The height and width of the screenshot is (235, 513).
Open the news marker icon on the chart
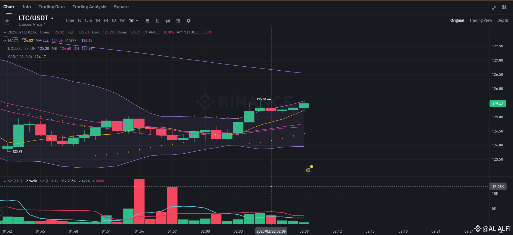coord(308,170)
